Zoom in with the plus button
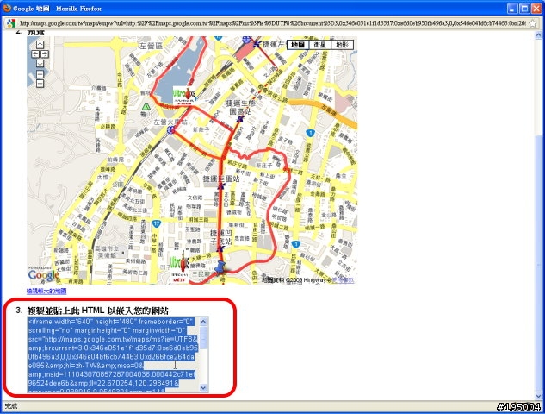 click(40, 74)
